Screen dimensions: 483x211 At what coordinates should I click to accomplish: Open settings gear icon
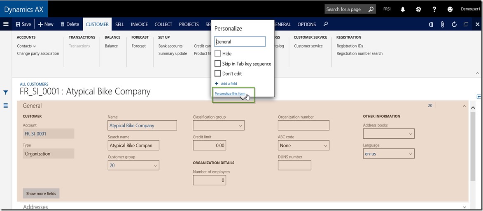(418, 9)
